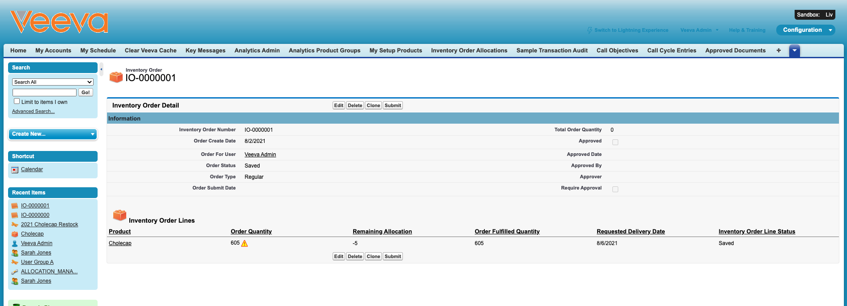This screenshot has height=306, width=847.
Task: Enable the Limit to items I own checkbox
Action: pyautogui.click(x=17, y=101)
